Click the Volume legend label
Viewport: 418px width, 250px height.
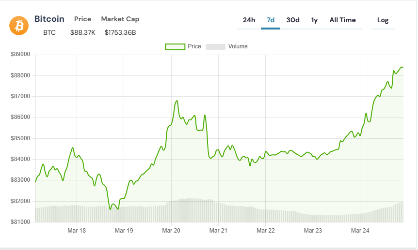pyautogui.click(x=238, y=46)
